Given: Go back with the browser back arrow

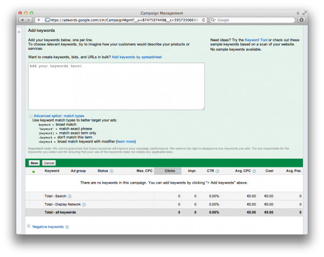Looking at the screenshot, I should pyautogui.click(x=22, y=20).
